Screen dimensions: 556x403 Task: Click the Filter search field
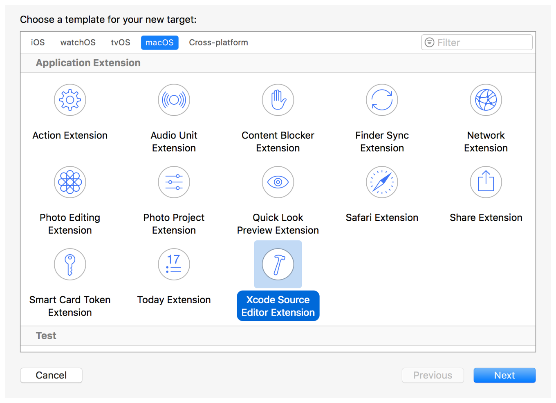click(476, 42)
